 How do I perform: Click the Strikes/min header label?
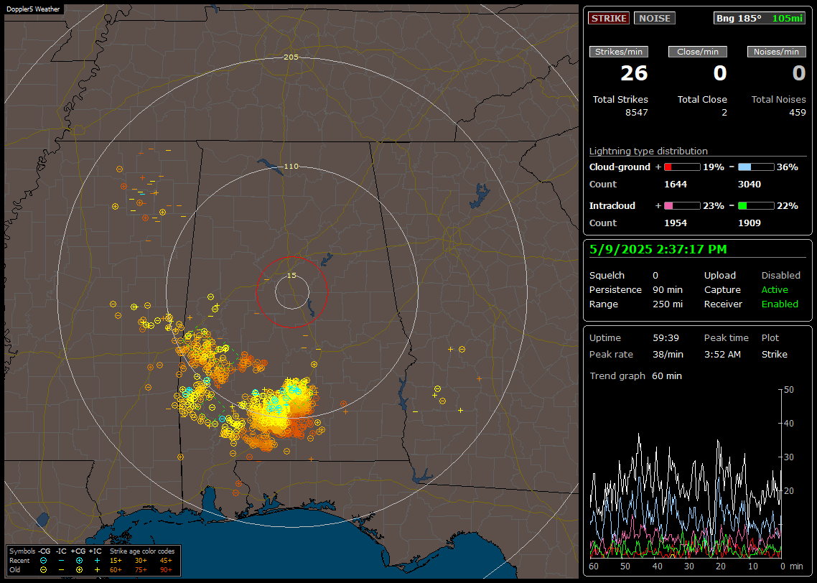click(x=618, y=52)
